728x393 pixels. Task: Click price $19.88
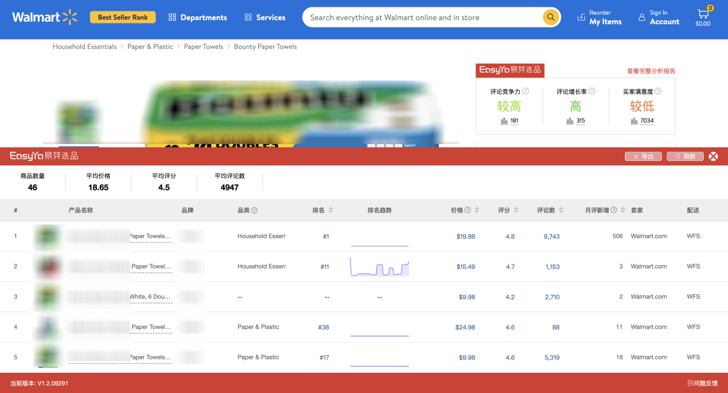click(466, 236)
